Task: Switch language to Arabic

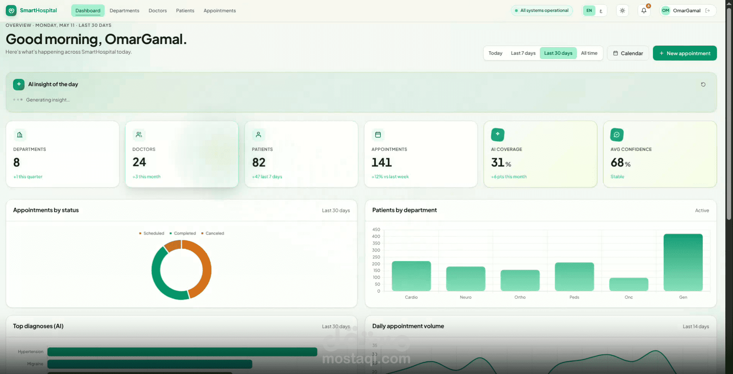Action: (x=601, y=11)
